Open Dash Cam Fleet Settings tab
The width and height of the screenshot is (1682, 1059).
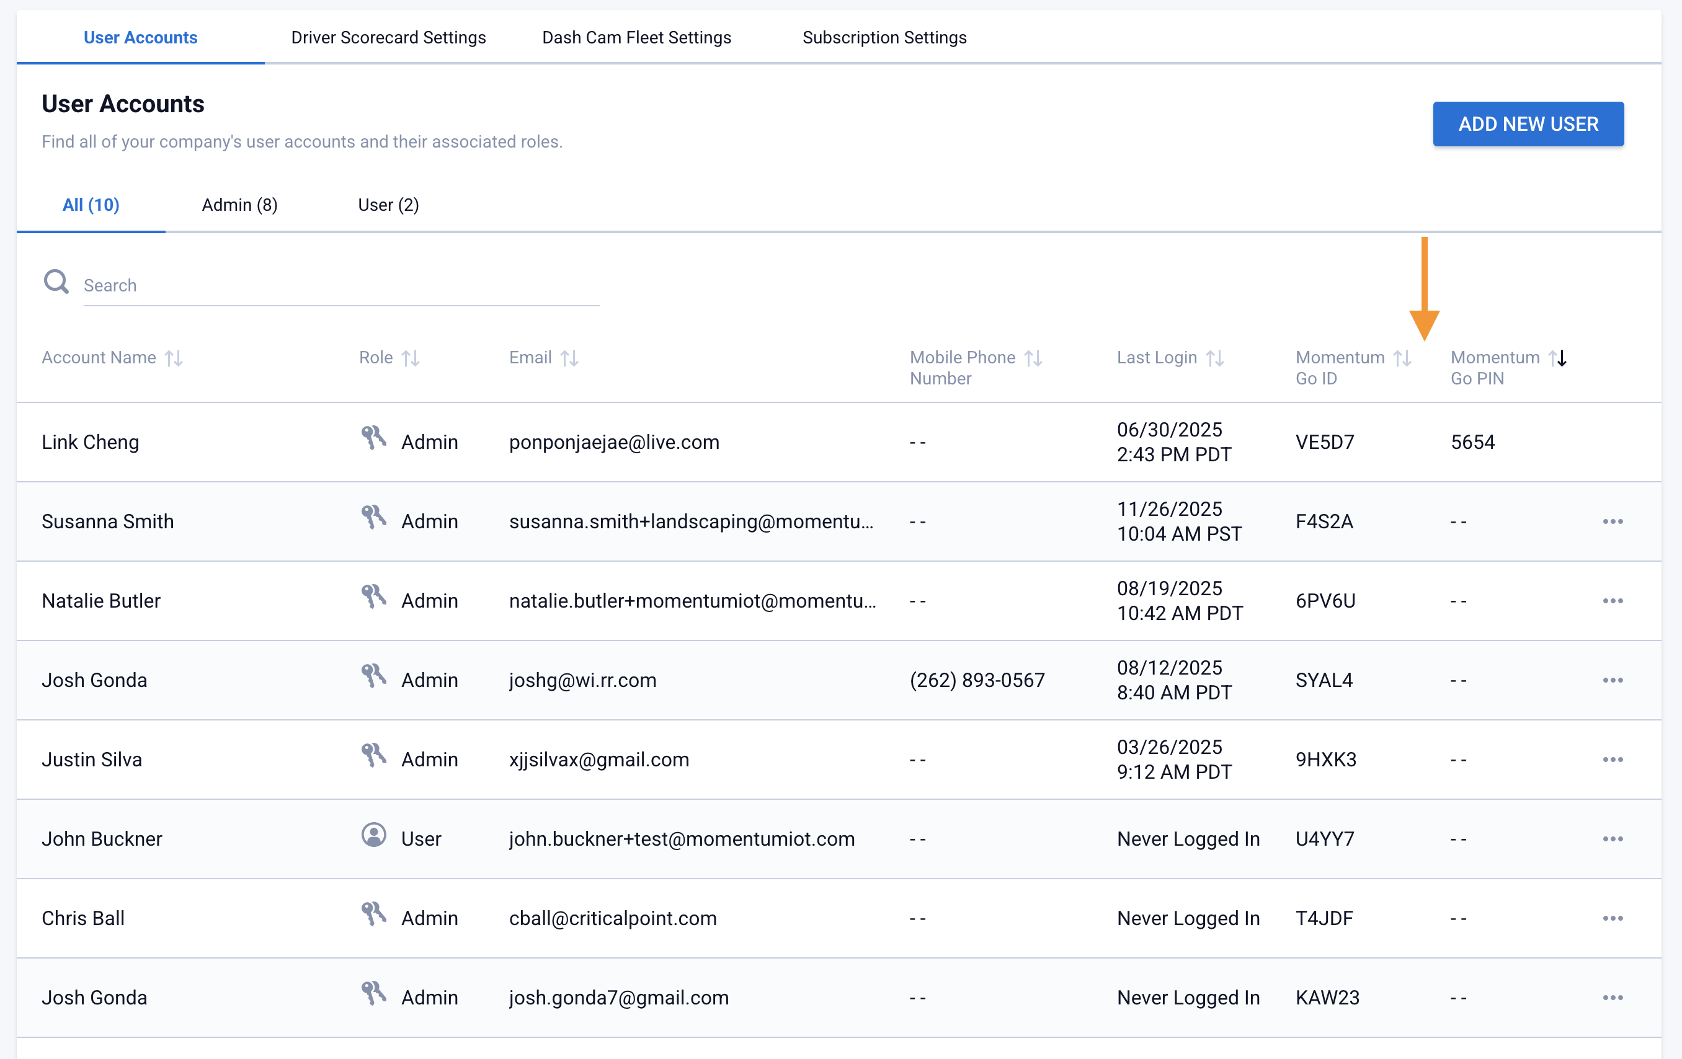636,38
